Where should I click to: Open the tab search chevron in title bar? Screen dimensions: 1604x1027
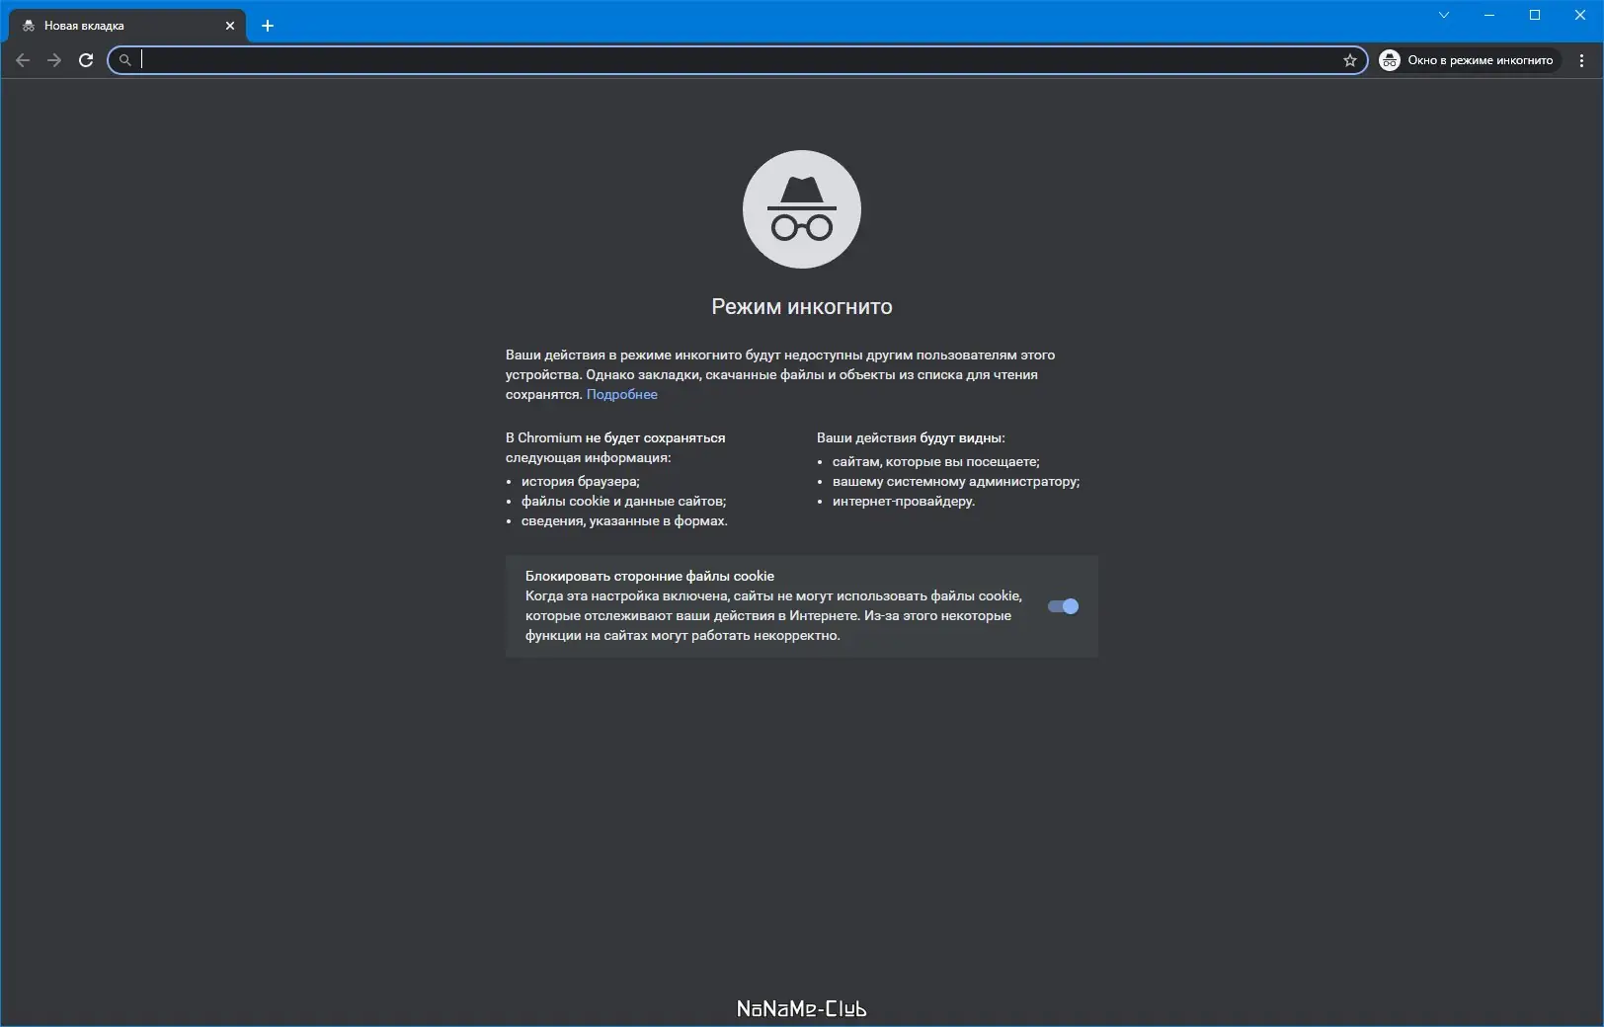coord(1444,15)
